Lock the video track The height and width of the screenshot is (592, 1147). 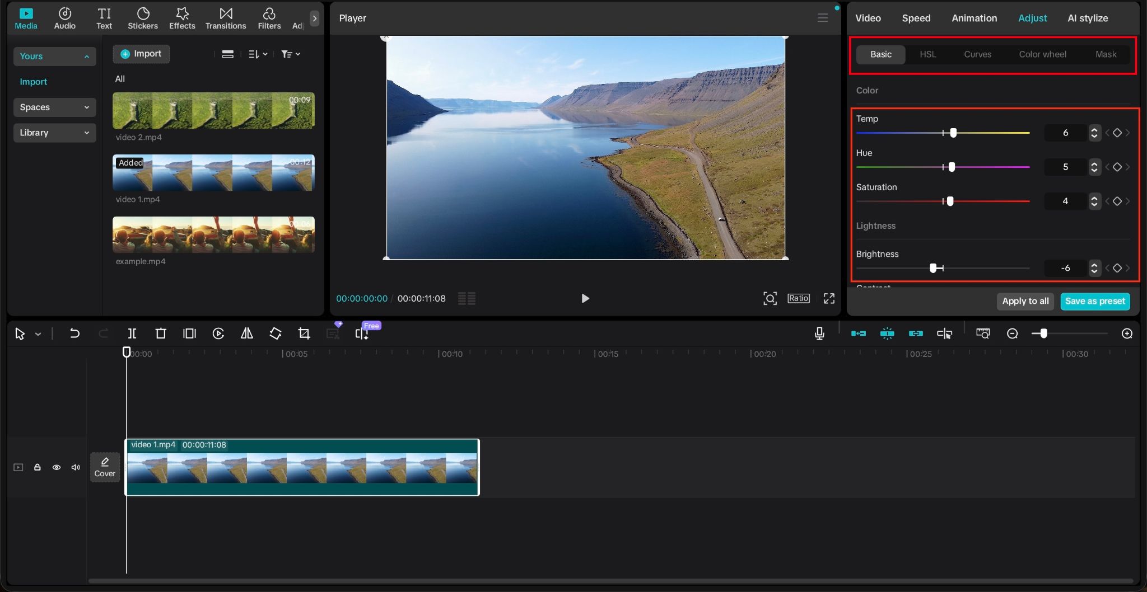[37, 467]
